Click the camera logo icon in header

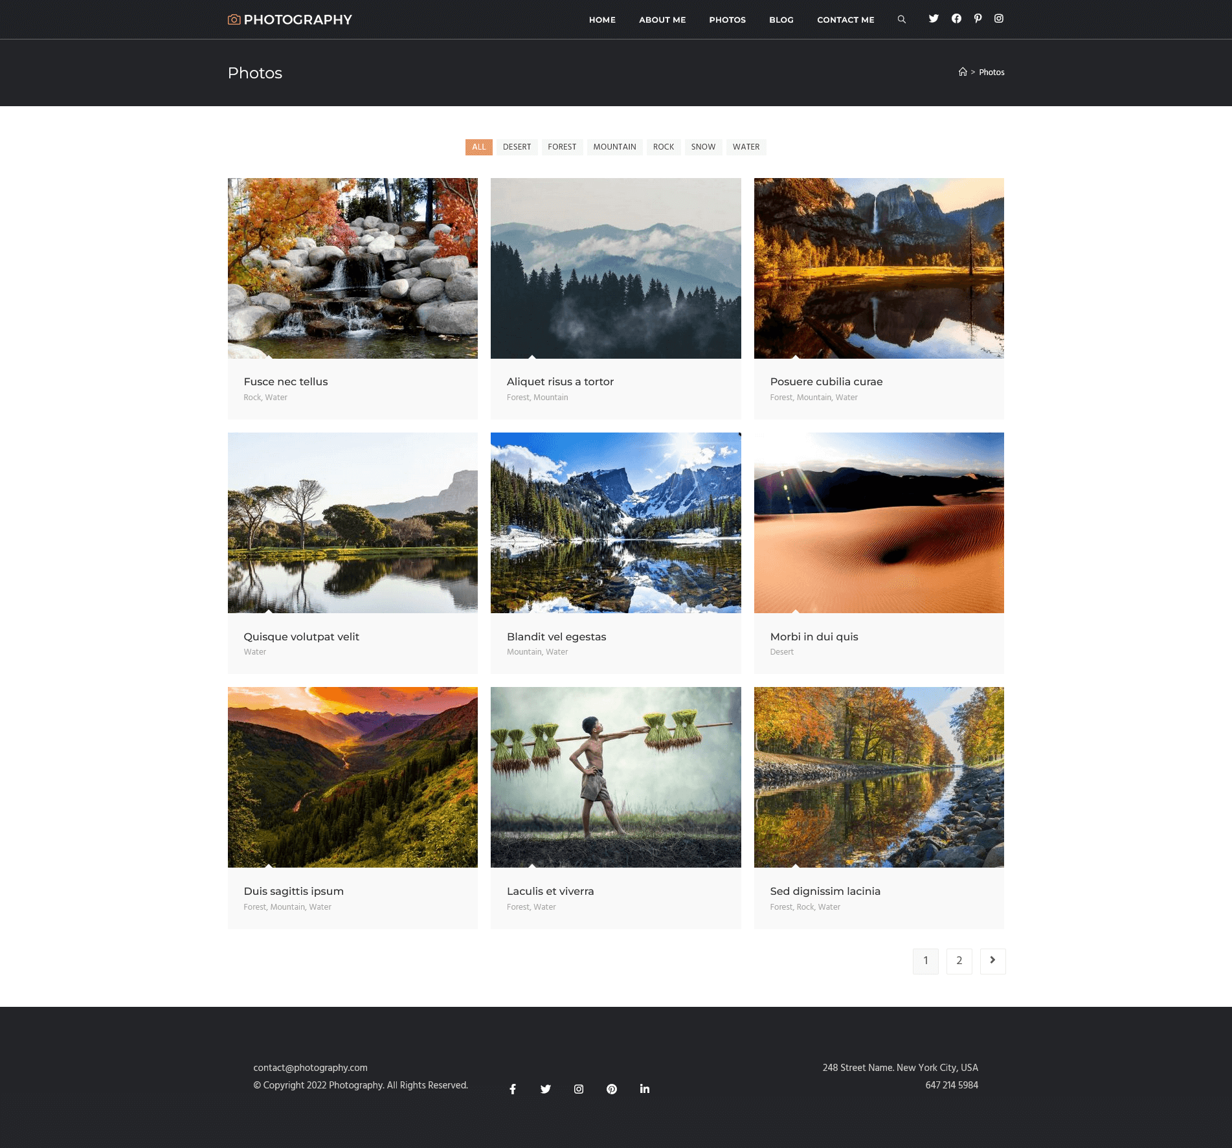coord(234,19)
